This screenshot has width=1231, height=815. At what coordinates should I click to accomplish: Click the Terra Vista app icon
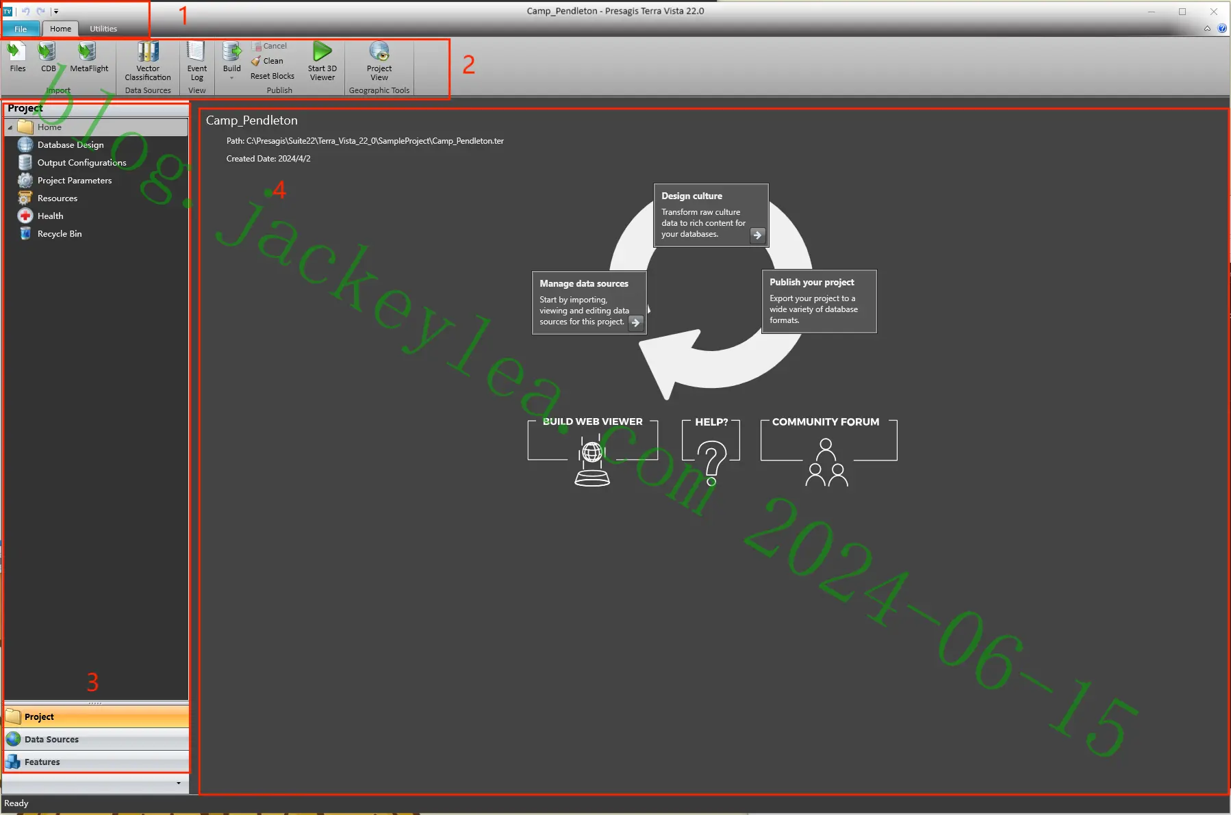(x=8, y=11)
